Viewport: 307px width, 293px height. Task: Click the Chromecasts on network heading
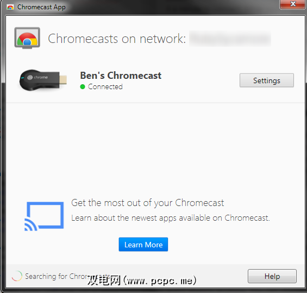(117, 39)
